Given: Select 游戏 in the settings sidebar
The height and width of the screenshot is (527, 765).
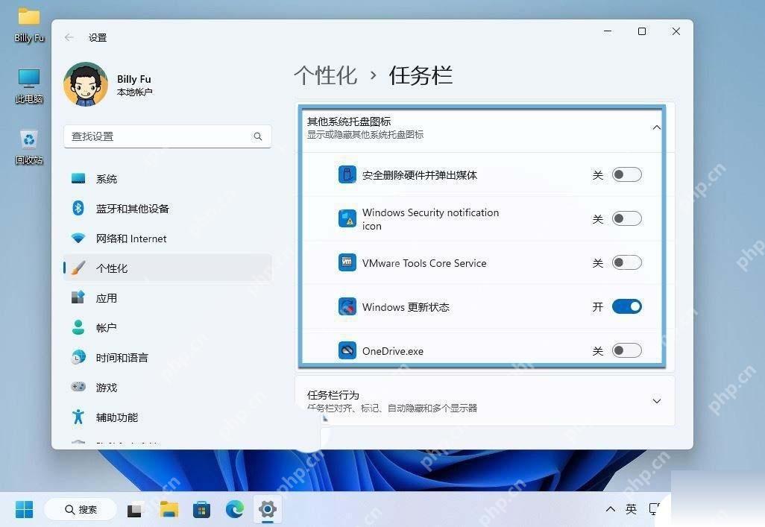Looking at the screenshot, I should click(167, 387).
